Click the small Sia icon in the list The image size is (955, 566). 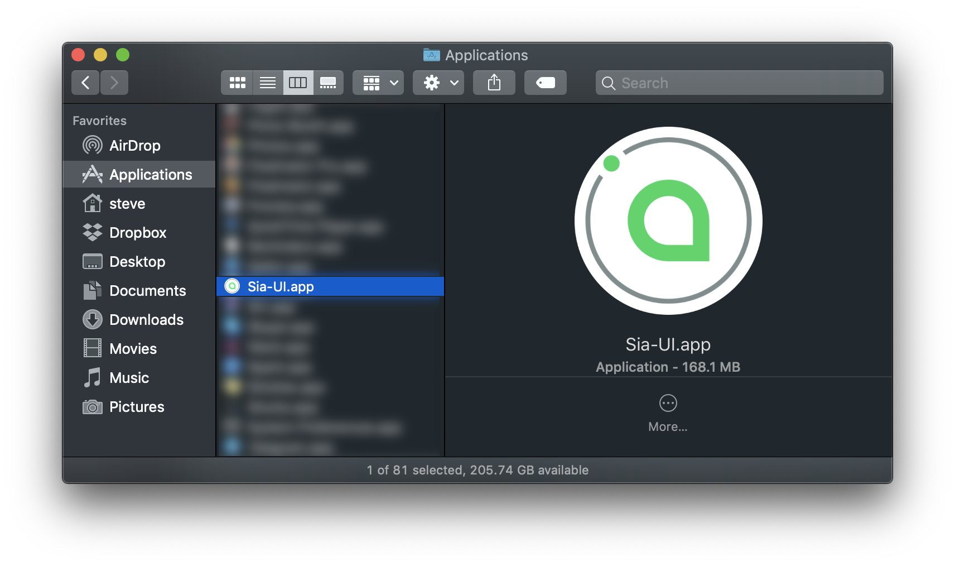click(x=232, y=286)
